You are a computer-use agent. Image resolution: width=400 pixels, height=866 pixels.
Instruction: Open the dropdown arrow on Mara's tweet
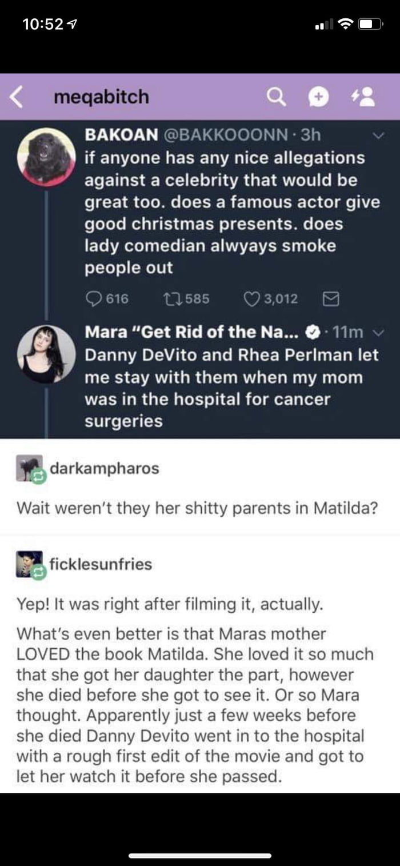[x=377, y=332]
